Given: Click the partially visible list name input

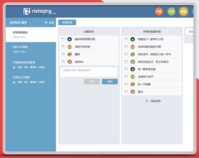Looking at the screenshot, I should click(x=189, y=32).
